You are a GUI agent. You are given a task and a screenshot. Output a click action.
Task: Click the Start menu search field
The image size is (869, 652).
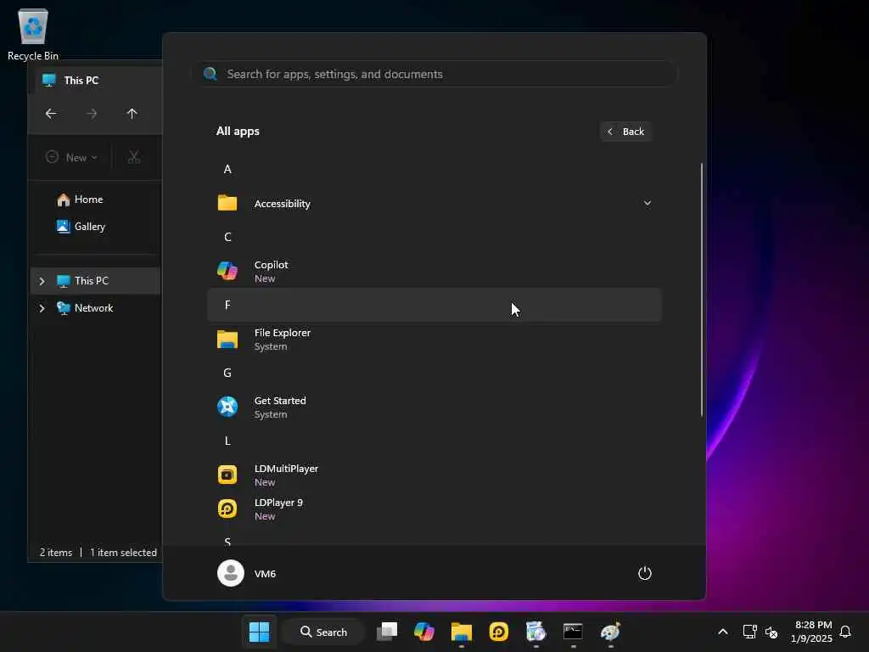click(x=435, y=74)
